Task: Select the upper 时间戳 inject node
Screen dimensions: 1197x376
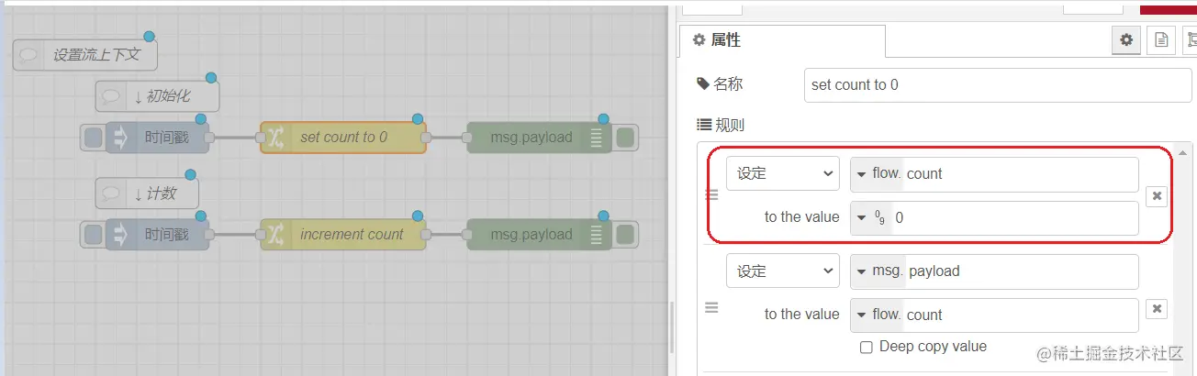Action: [x=157, y=138]
